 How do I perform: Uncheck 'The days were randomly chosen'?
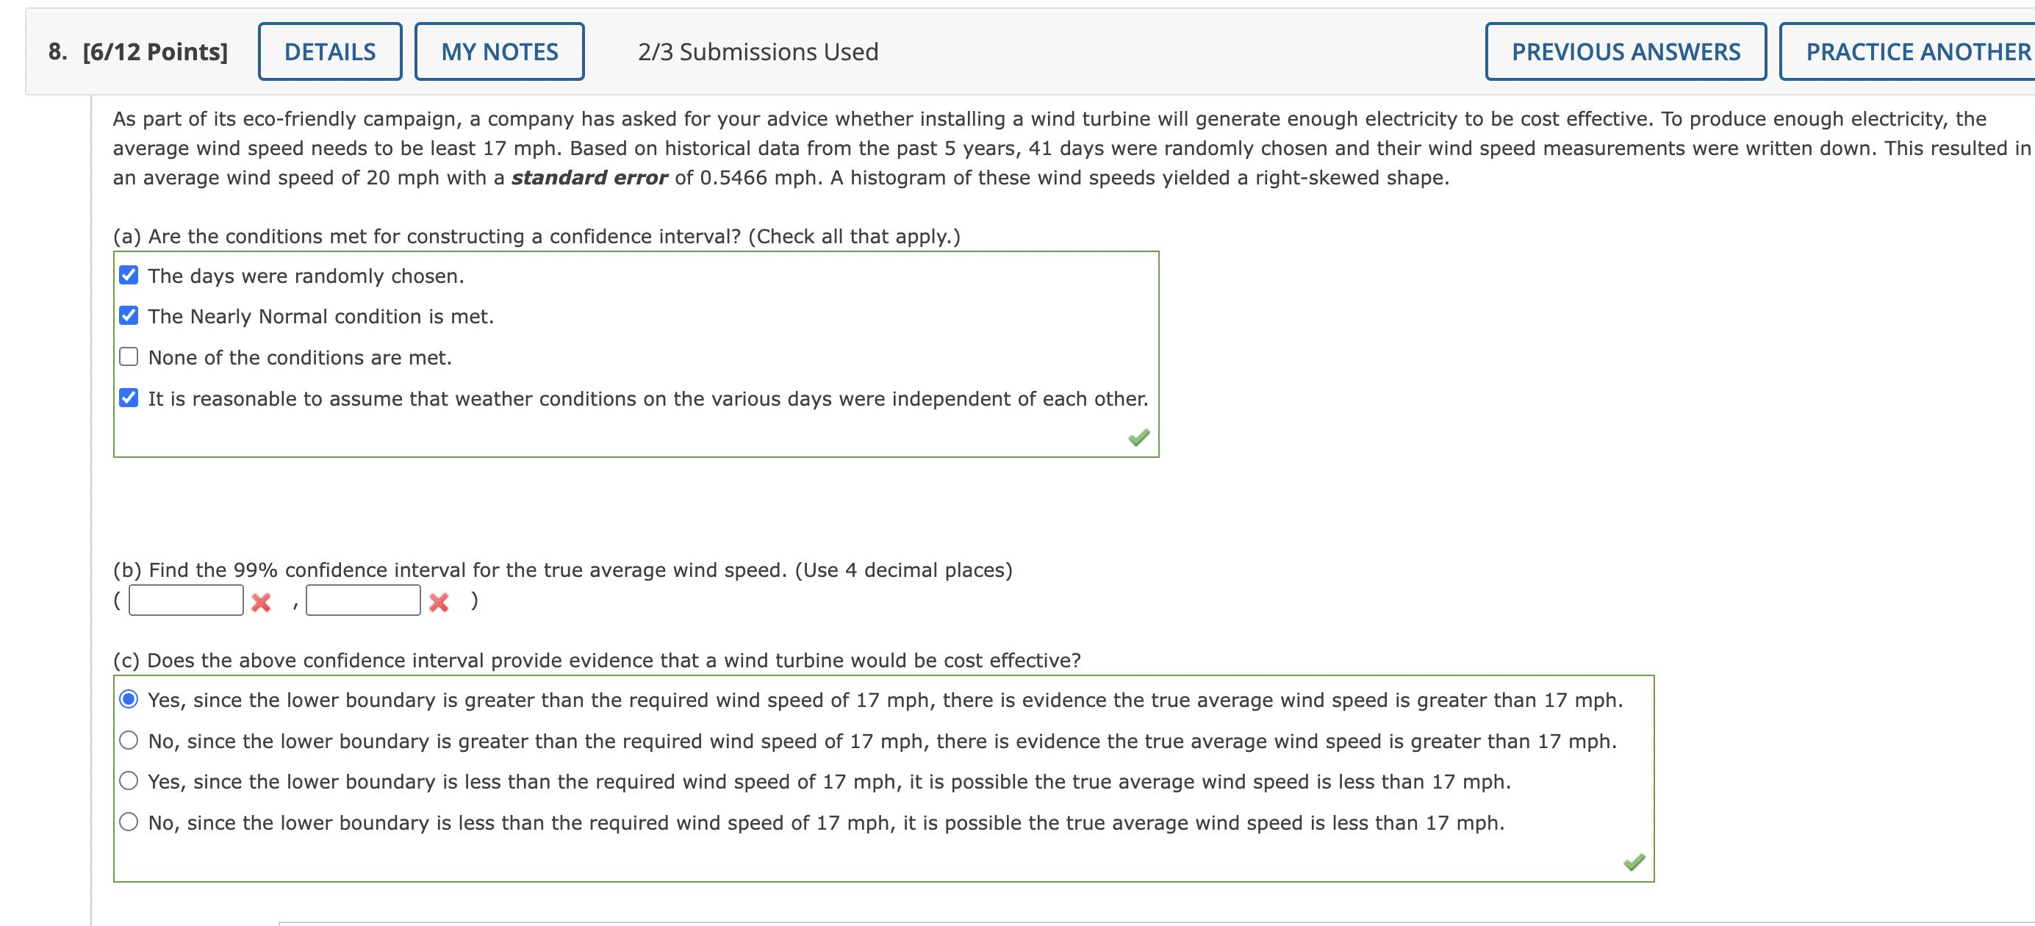coord(129,274)
